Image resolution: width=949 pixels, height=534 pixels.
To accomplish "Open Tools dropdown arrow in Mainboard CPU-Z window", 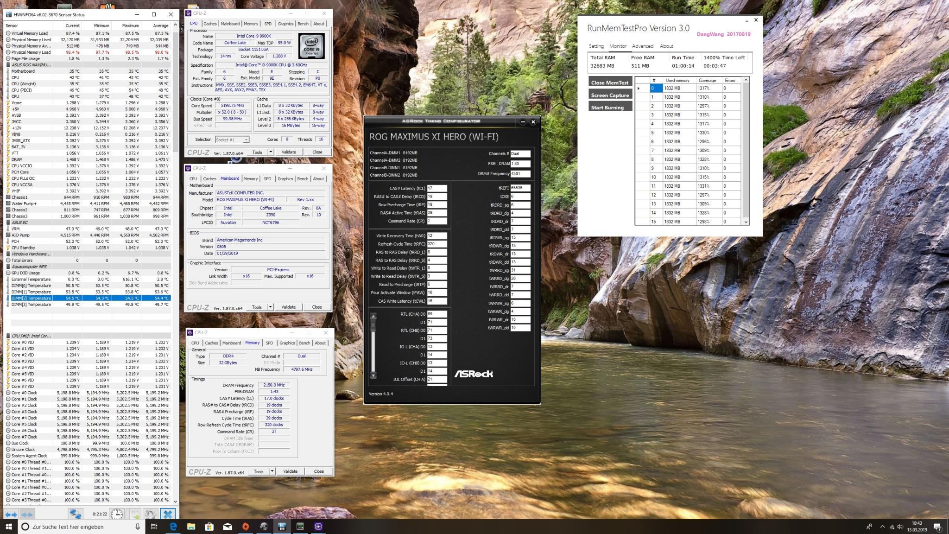I will pos(270,307).
